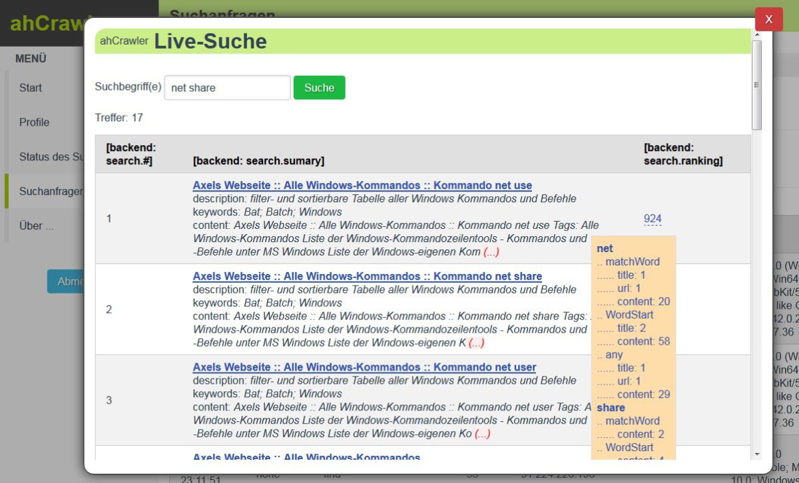Image resolution: width=799 pixels, height=483 pixels.
Task: Click the ranking value 924
Action: [x=653, y=219]
